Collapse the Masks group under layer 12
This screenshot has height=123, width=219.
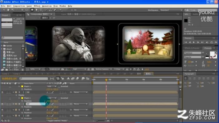(16, 95)
